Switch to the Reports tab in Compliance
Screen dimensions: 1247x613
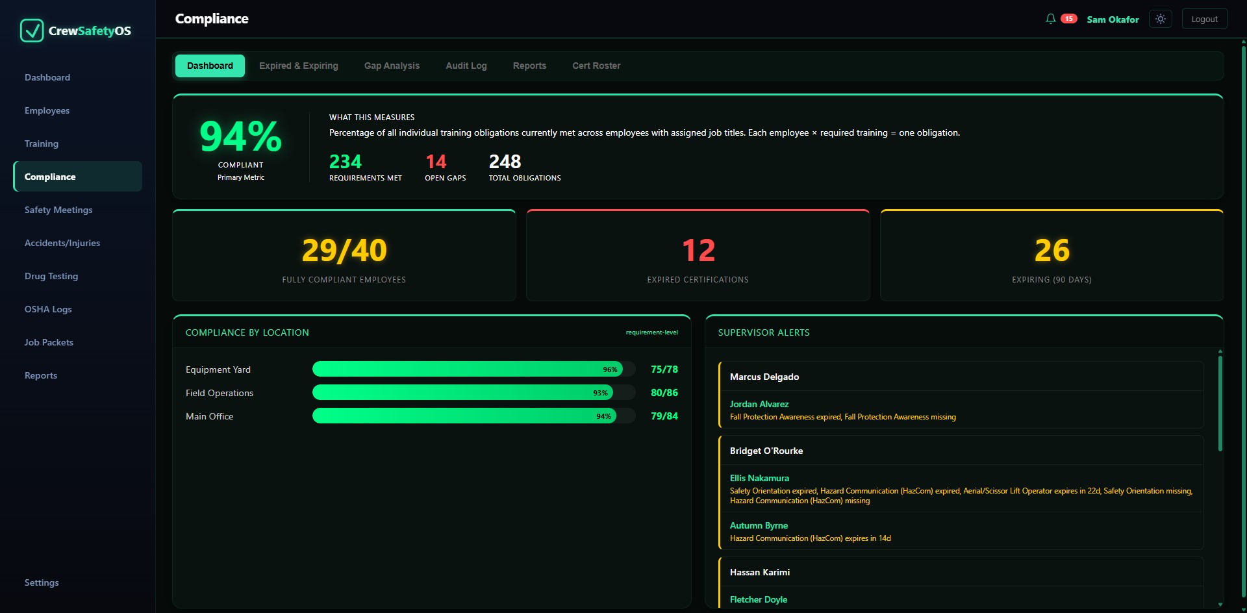click(529, 66)
